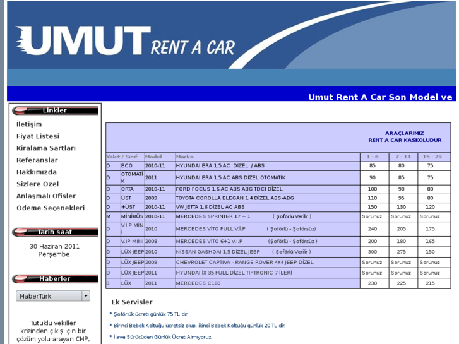Select CHEVROLET CAPTIVA - RANGE ROVER row
Screen dimensions: 459x344
point(278,263)
